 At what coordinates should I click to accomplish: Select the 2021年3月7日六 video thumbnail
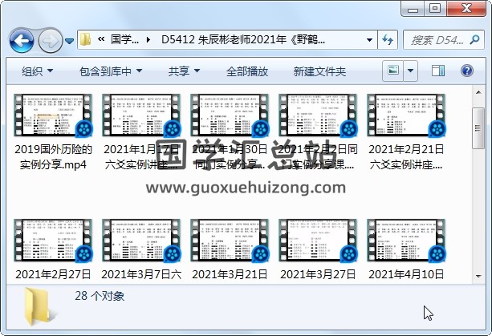tap(141, 240)
